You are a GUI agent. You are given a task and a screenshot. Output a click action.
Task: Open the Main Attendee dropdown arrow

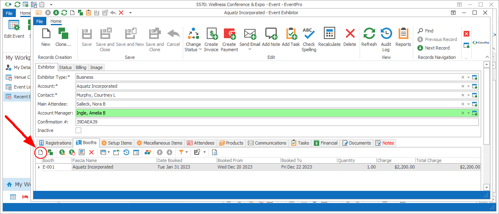tap(468, 104)
